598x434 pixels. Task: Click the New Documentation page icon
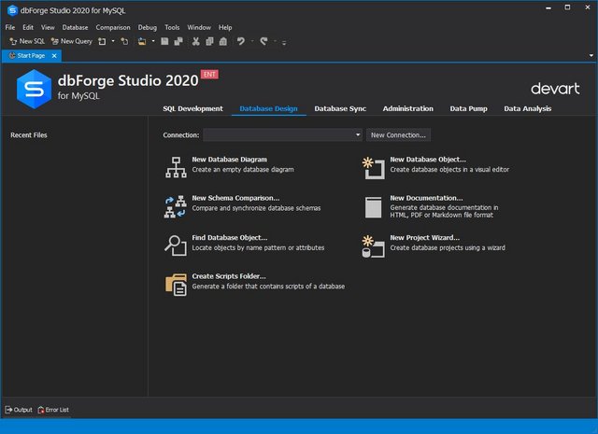click(373, 207)
